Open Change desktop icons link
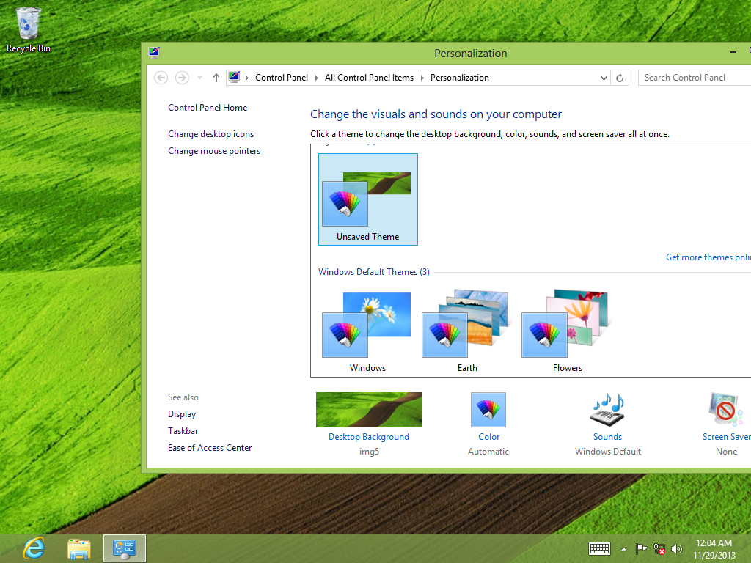 210,134
